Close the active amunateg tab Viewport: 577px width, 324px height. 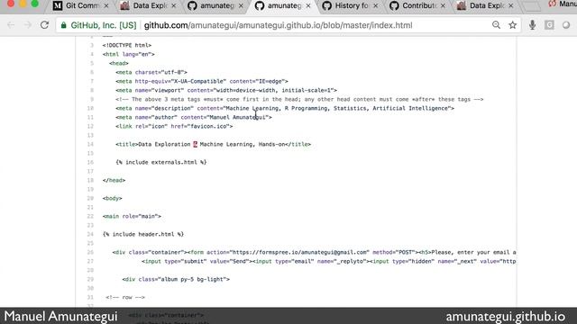[308, 6]
